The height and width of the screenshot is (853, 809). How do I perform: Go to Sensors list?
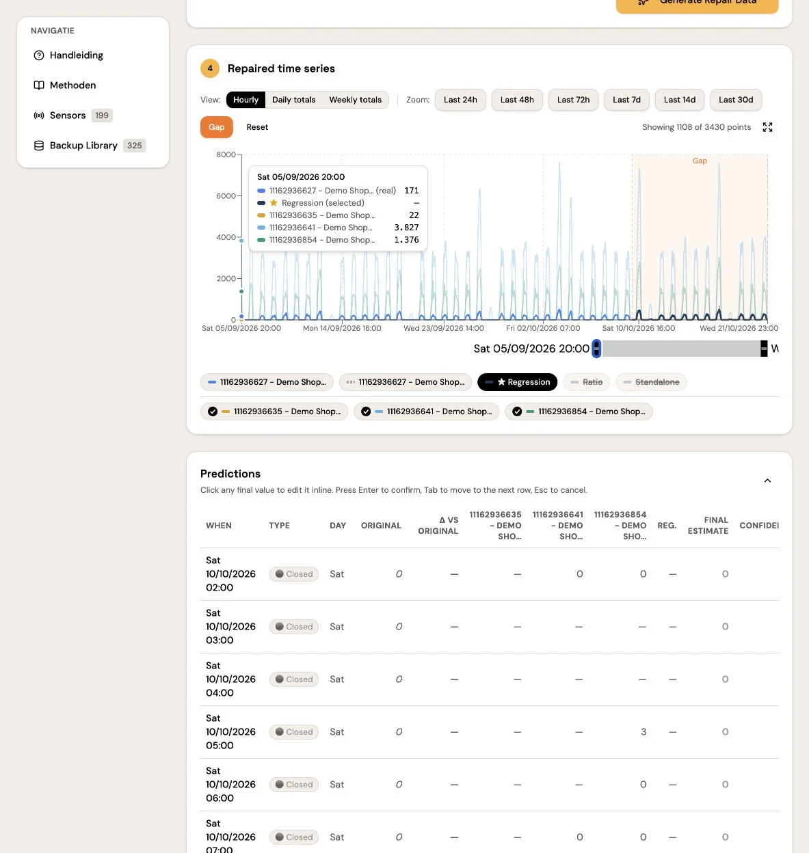pyautogui.click(x=68, y=116)
